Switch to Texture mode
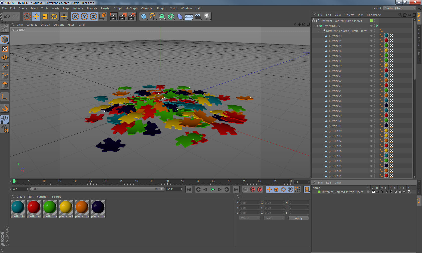The image size is (422, 253). point(5,49)
